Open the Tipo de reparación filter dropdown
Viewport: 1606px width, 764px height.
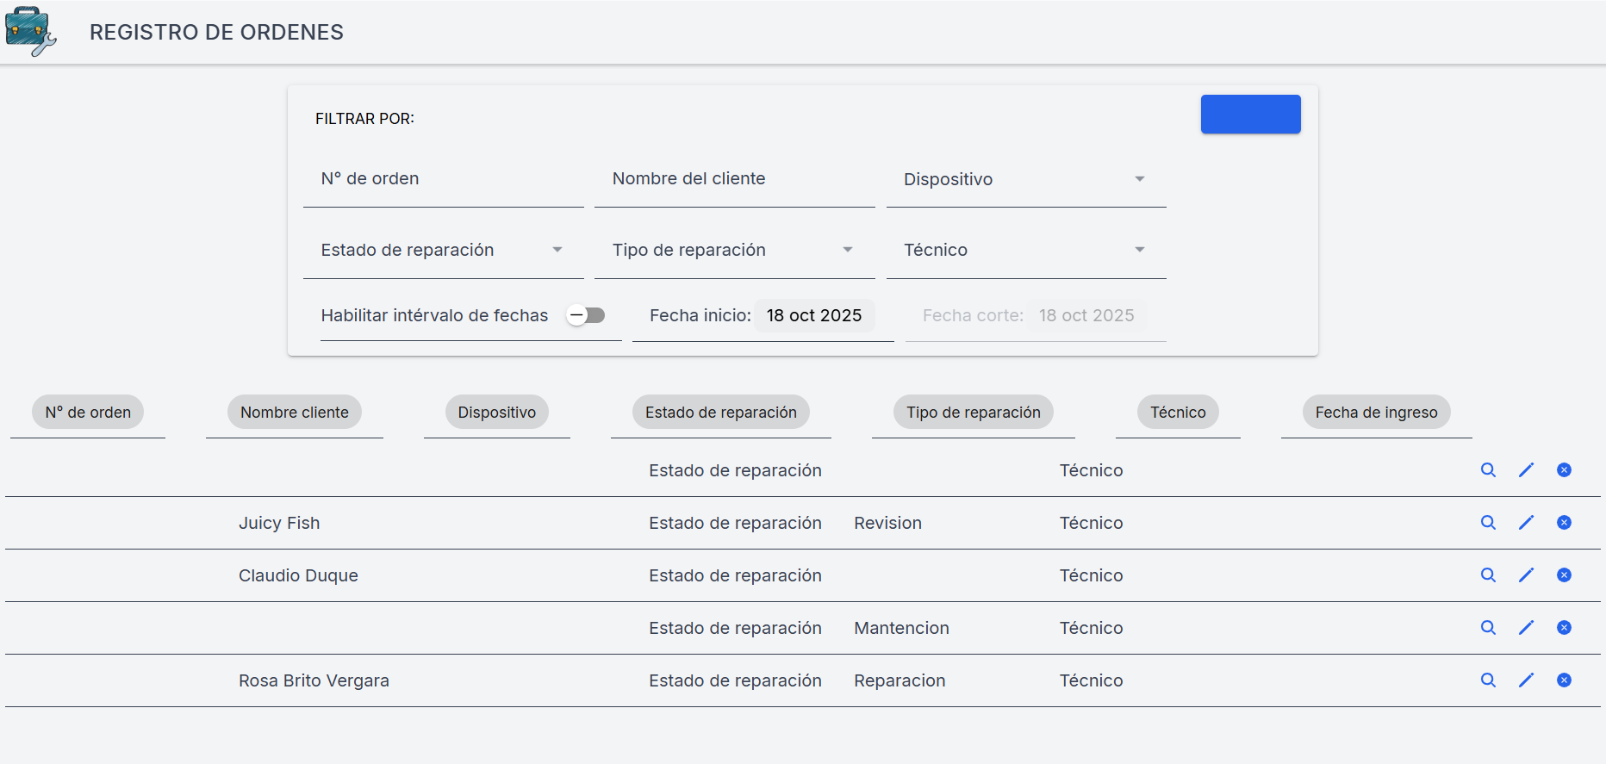[734, 251]
